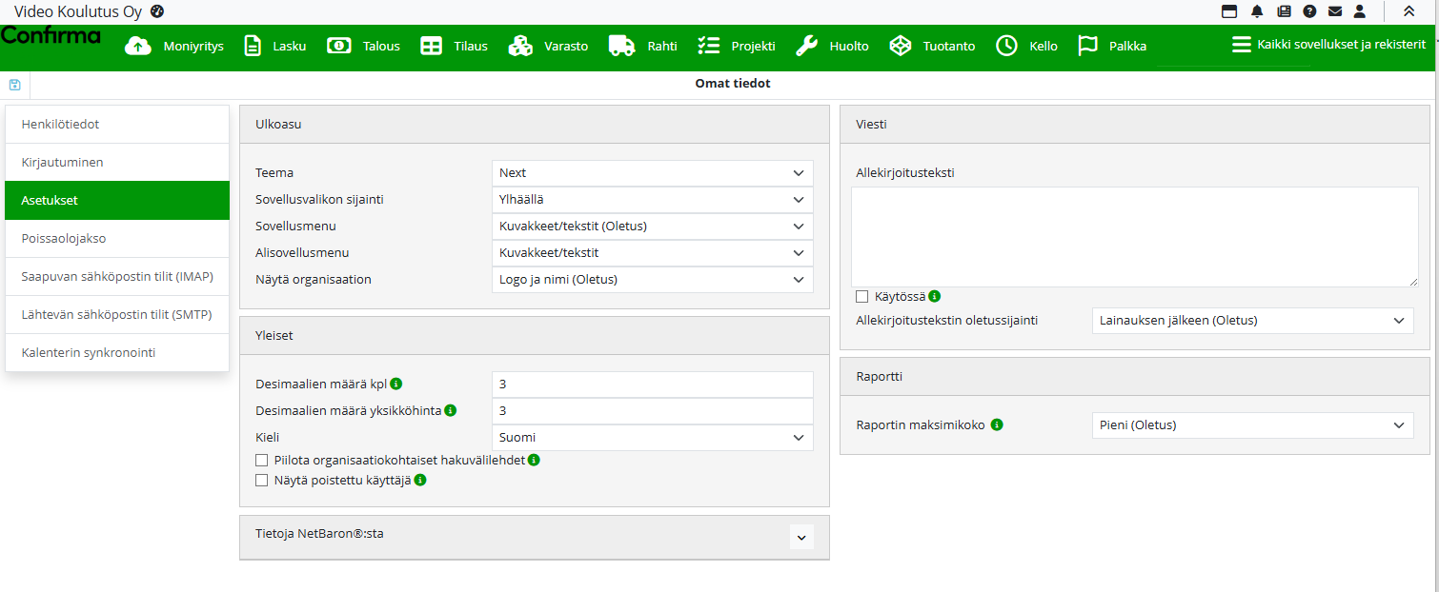
Task: Collapse the header with the double chevron icon
Action: click(x=1409, y=11)
